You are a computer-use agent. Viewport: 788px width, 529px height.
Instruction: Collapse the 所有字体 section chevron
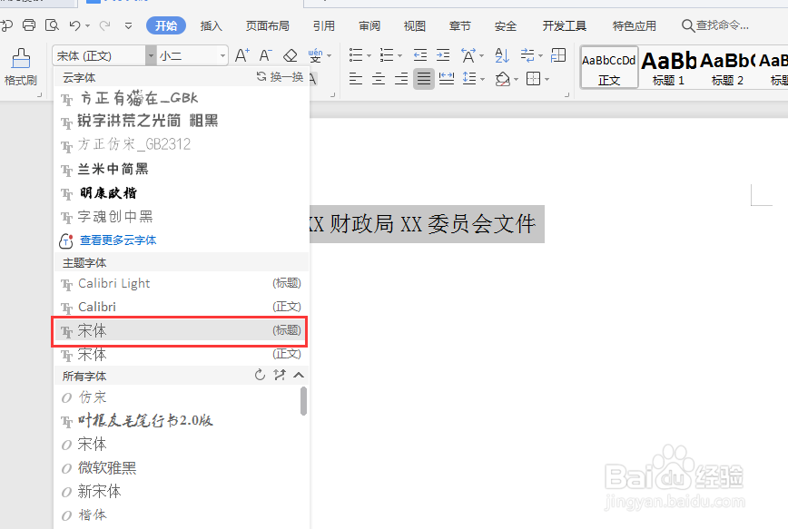pos(299,375)
